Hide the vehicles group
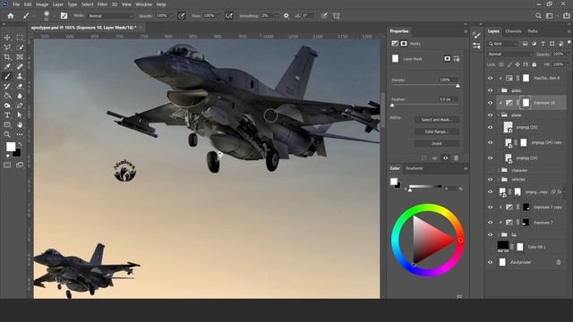The width and height of the screenshot is (573, 322). click(x=491, y=179)
